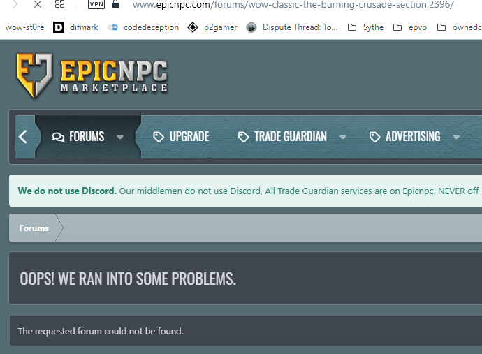This screenshot has height=354, width=482.
Task: Open the codedeception bookmark
Action: pyautogui.click(x=151, y=27)
